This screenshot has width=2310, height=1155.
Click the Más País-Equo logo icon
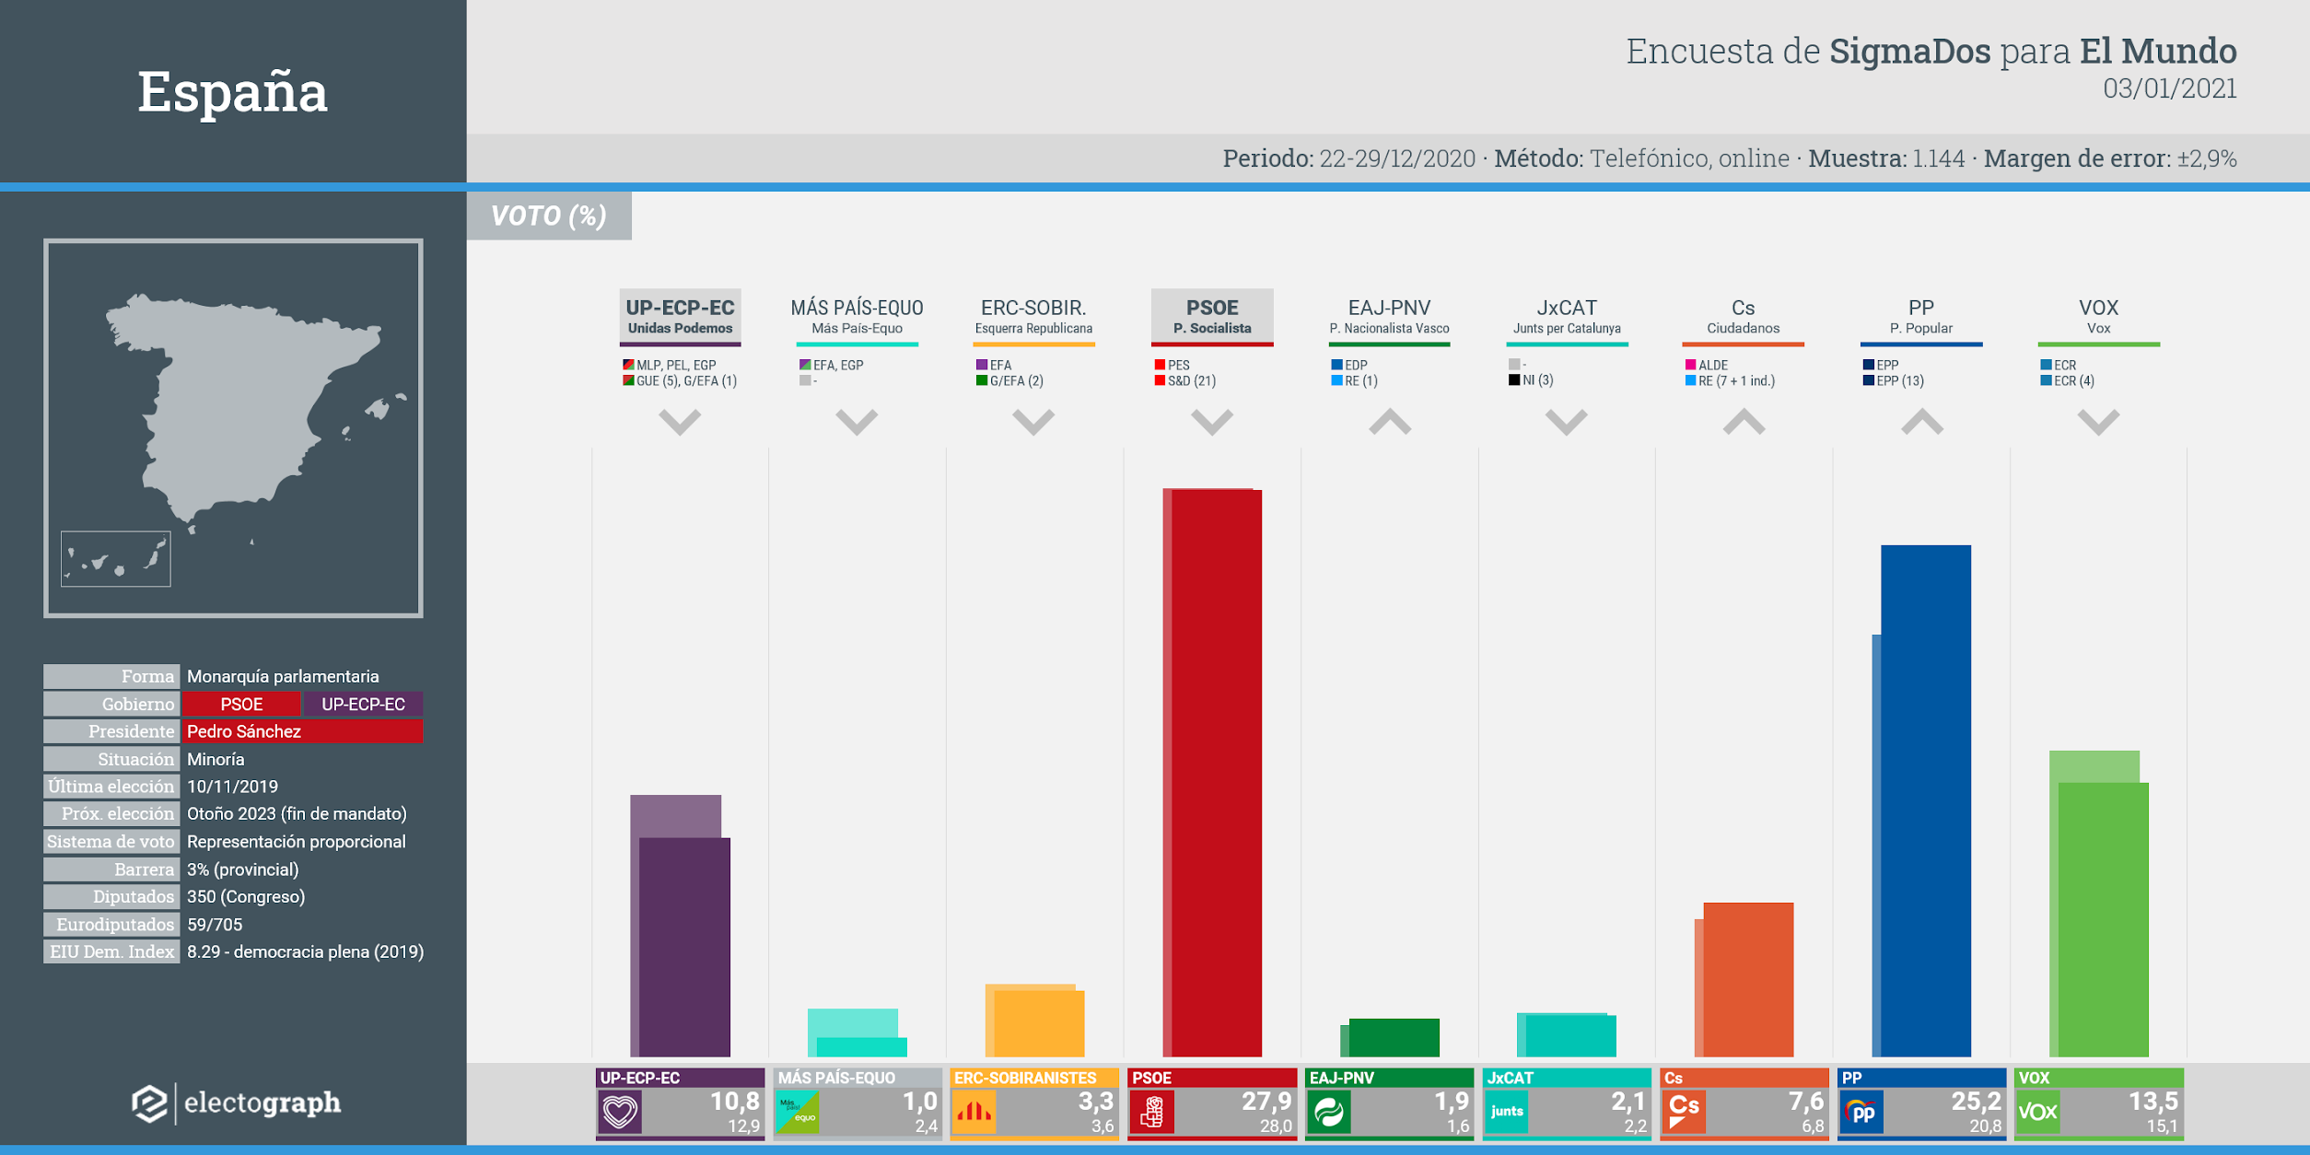click(797, 1112)
